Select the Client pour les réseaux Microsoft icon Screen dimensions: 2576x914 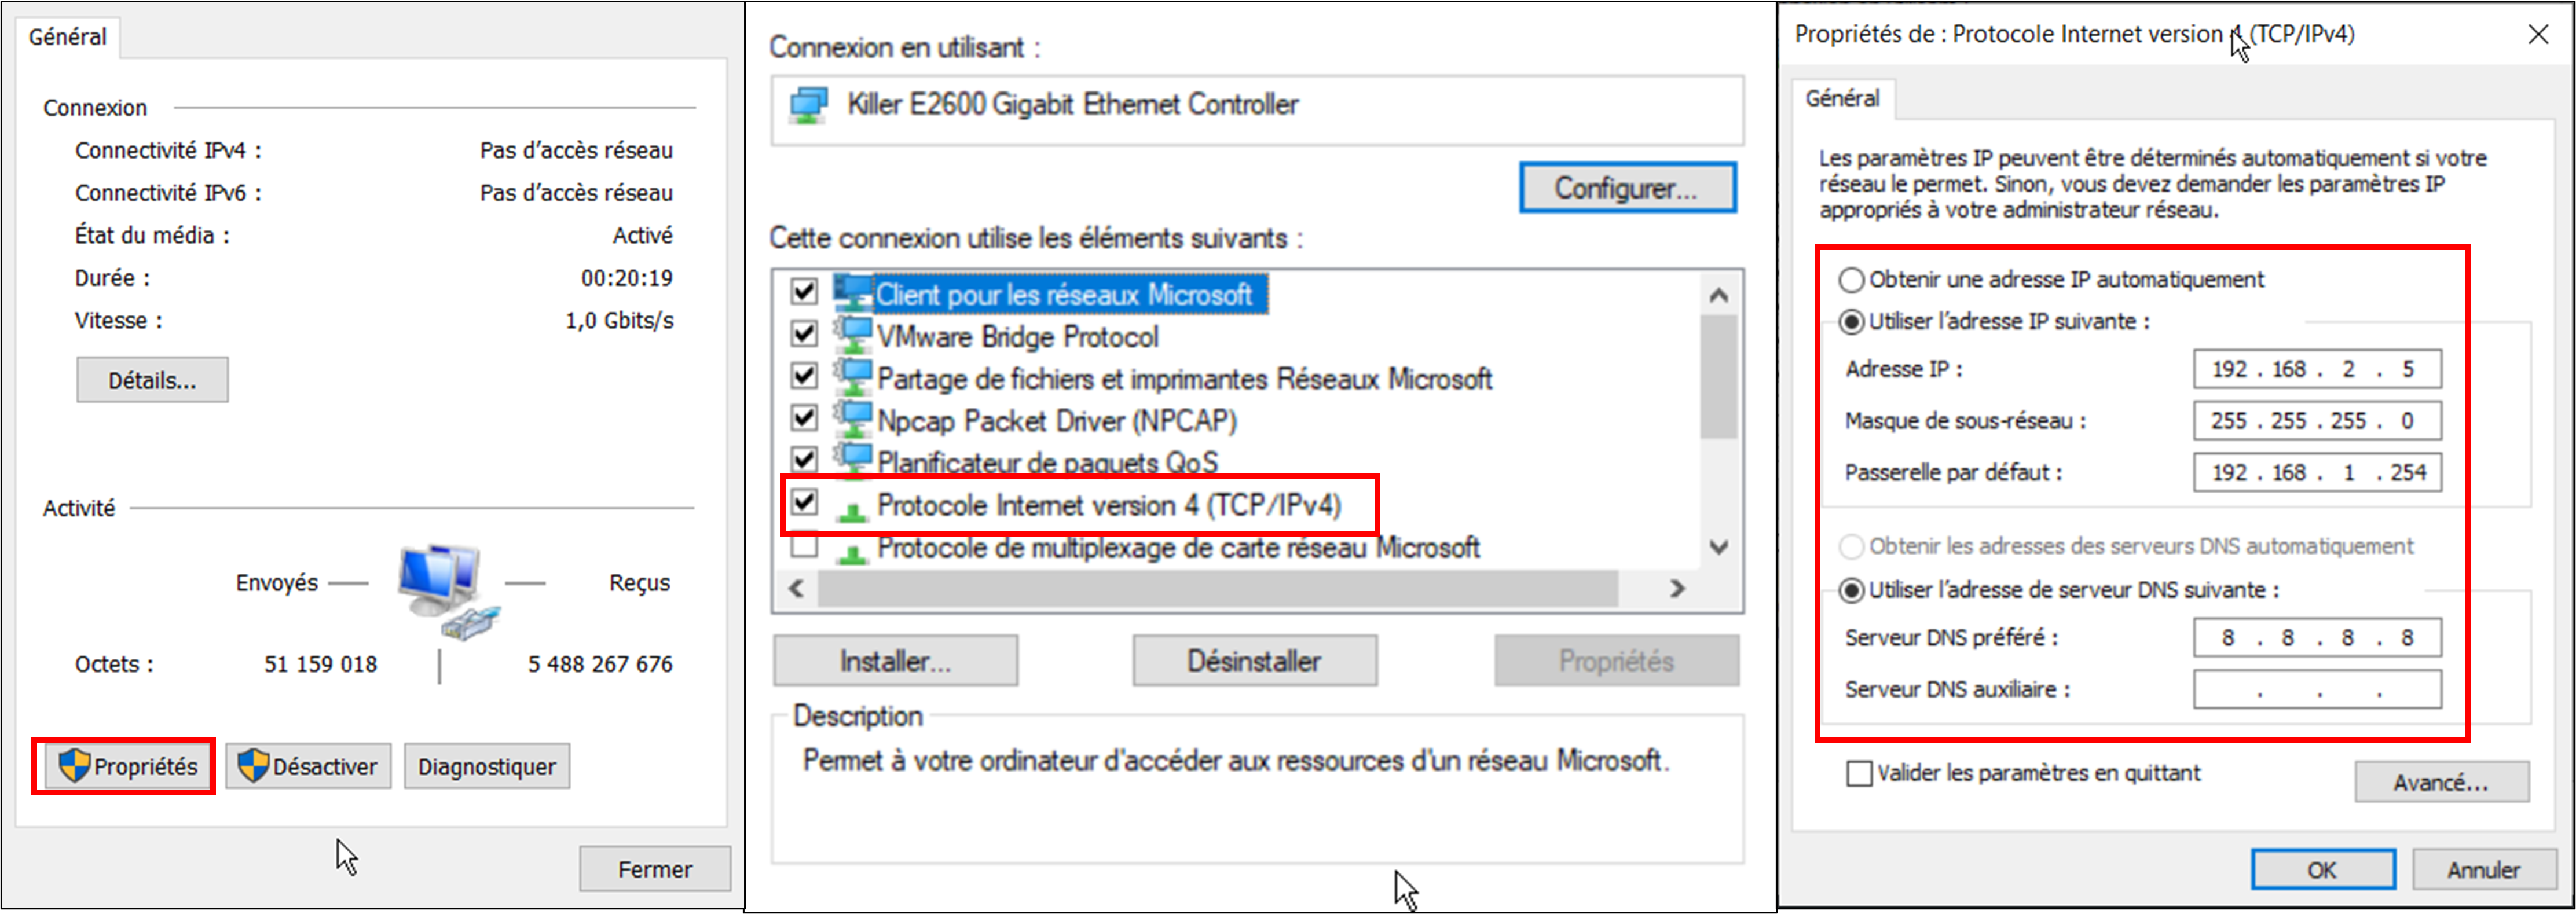coord(852,293)
